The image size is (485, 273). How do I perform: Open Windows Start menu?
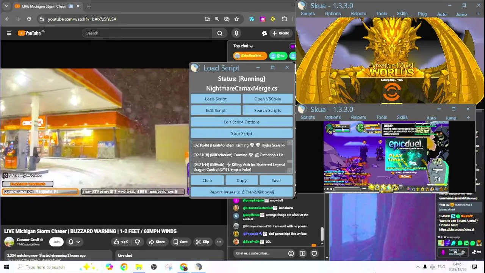tap(6, 267)
